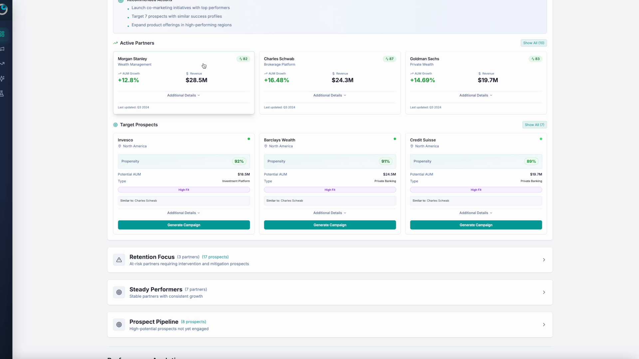Show all 7 target prospects
This screenshot has width=639, height=359.
click(534, 125)
